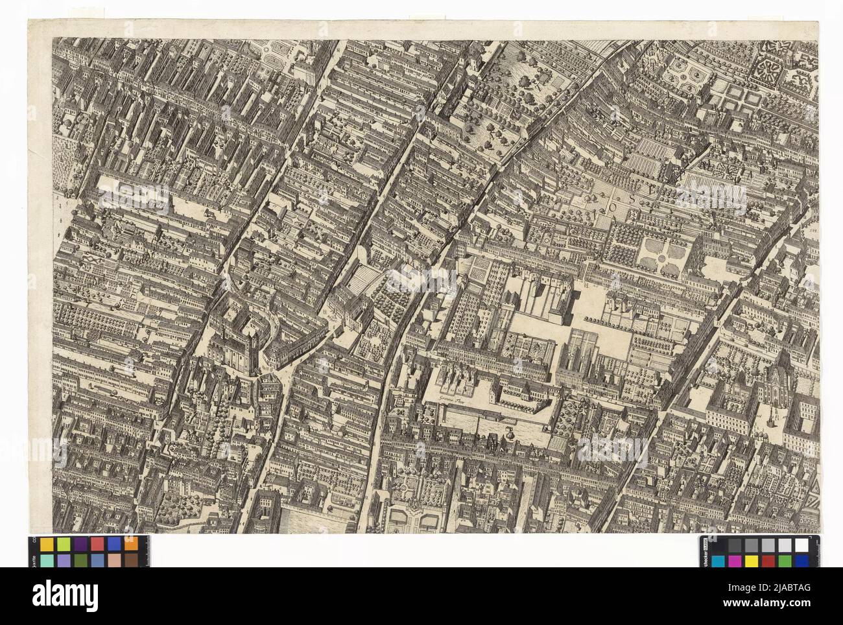Pick the purple patch on the X-Rite chart
This screenshot has height=625, width=843.
81,544
